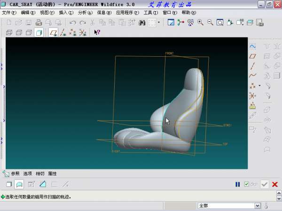Toggle datum planes display
Screen dimensions: 282x211
pyautogui.click(x=53, y=32)
